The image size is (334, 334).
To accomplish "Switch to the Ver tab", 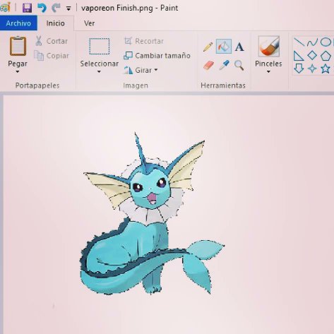I will [90, 23].
